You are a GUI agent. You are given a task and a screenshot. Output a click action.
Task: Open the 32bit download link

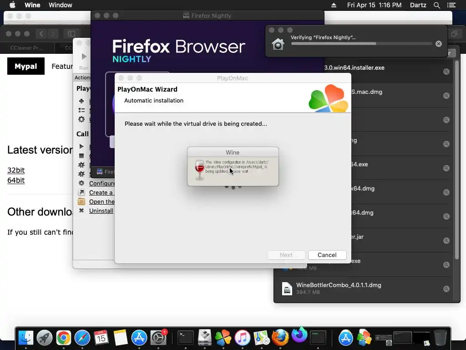pos(16,170)
